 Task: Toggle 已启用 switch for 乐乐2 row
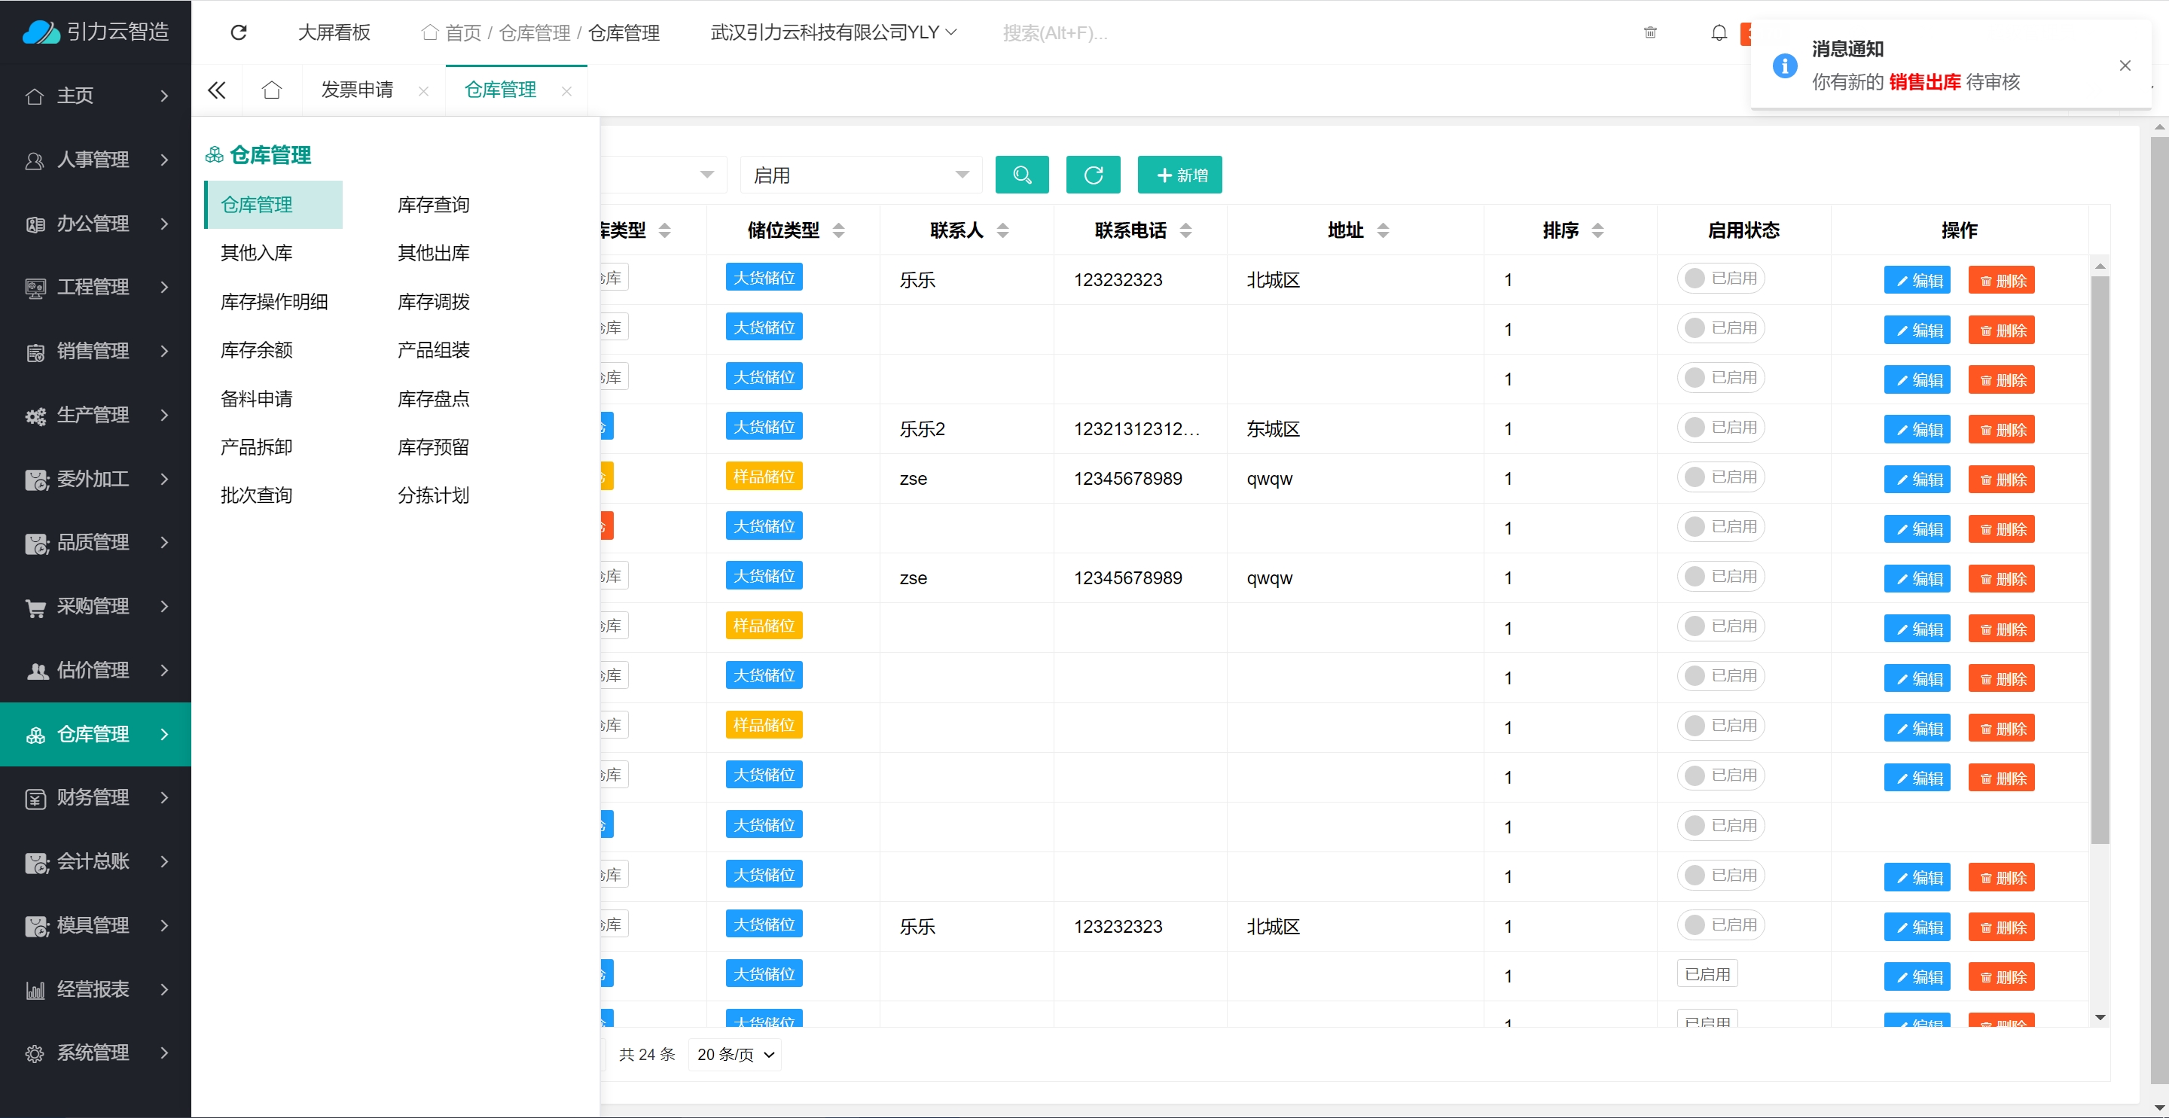(x=1719, y=428)
